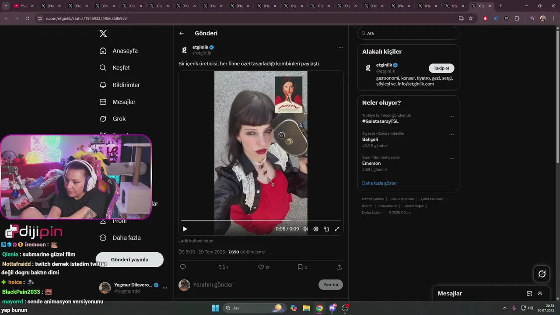
Task: Open Bahçeli trending topic
Action: pyautogui.click(x=370, y=139)
